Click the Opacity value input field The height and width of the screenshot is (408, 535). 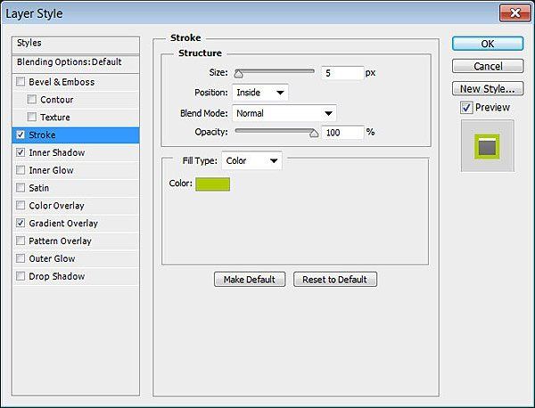[x=342, y=132]
